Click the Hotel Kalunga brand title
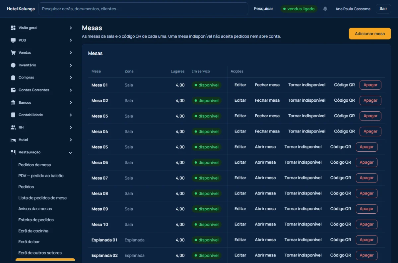The width and height of the screenshot is (398, 263). (21, 9)
